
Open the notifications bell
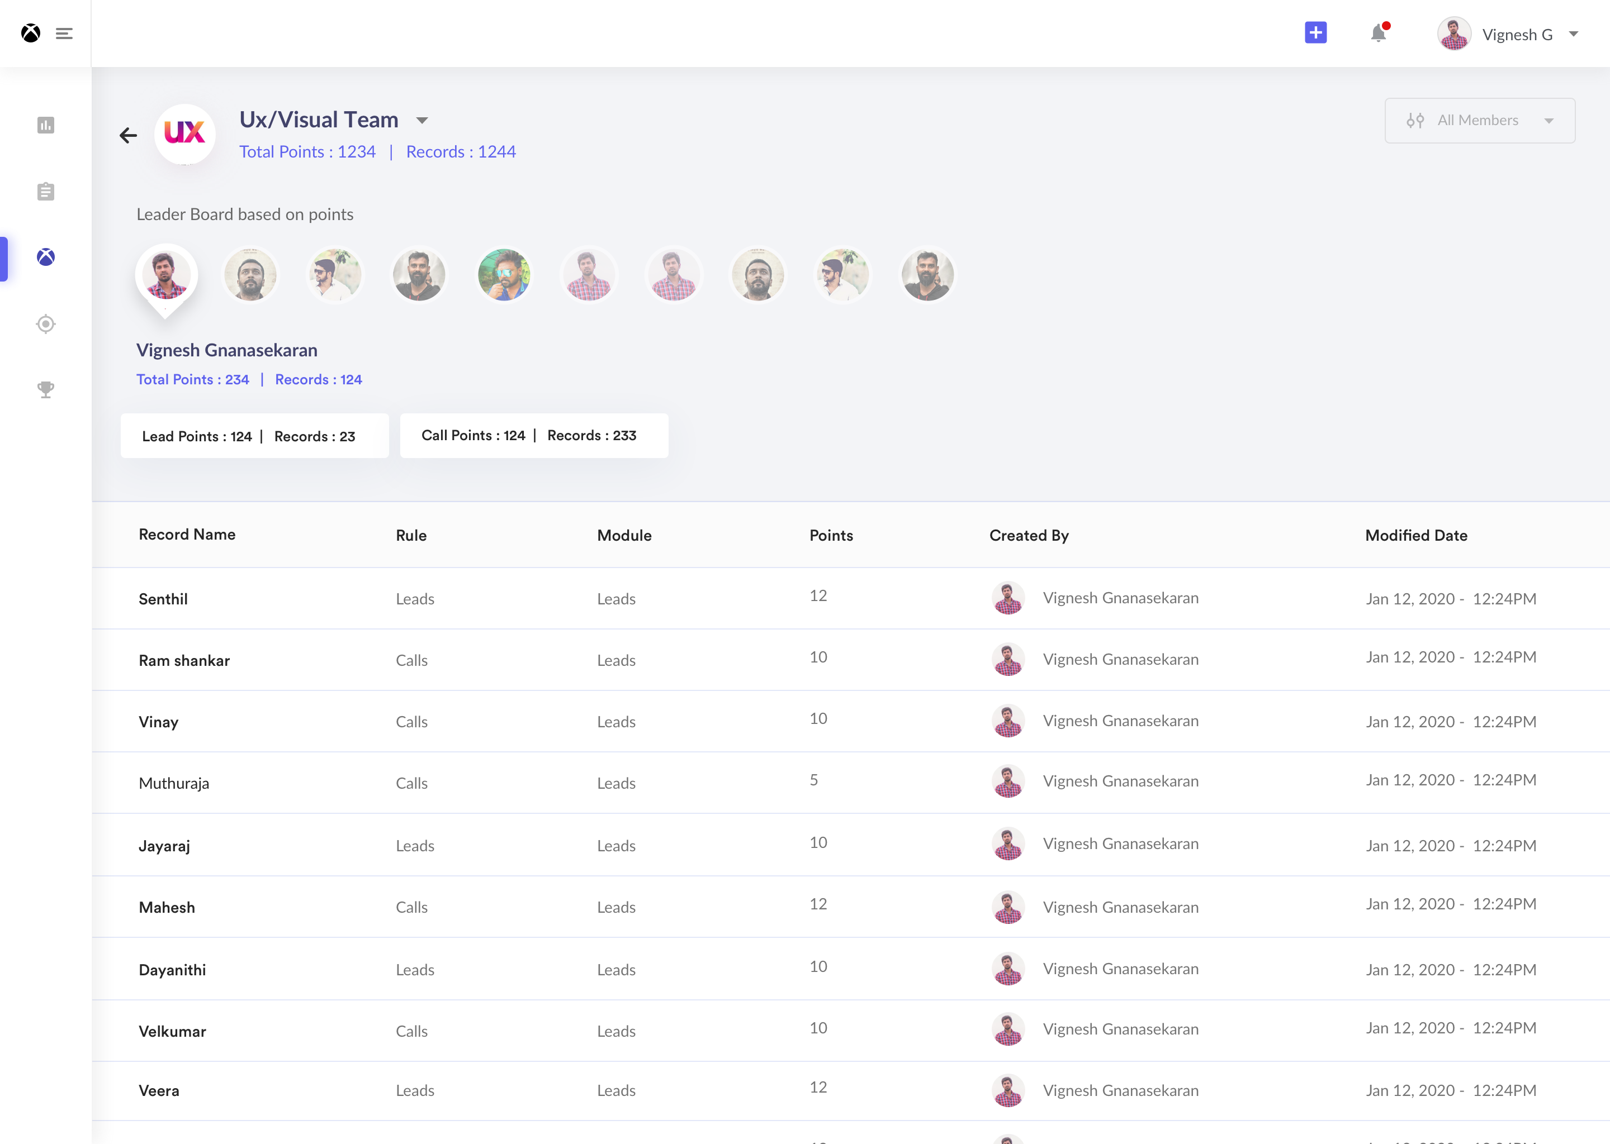point(1379,32)
